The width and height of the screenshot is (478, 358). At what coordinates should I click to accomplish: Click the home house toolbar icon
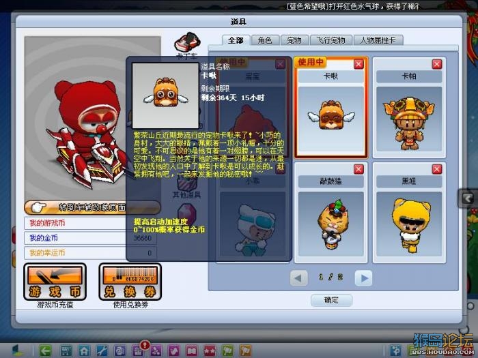(x=84, y=350)
